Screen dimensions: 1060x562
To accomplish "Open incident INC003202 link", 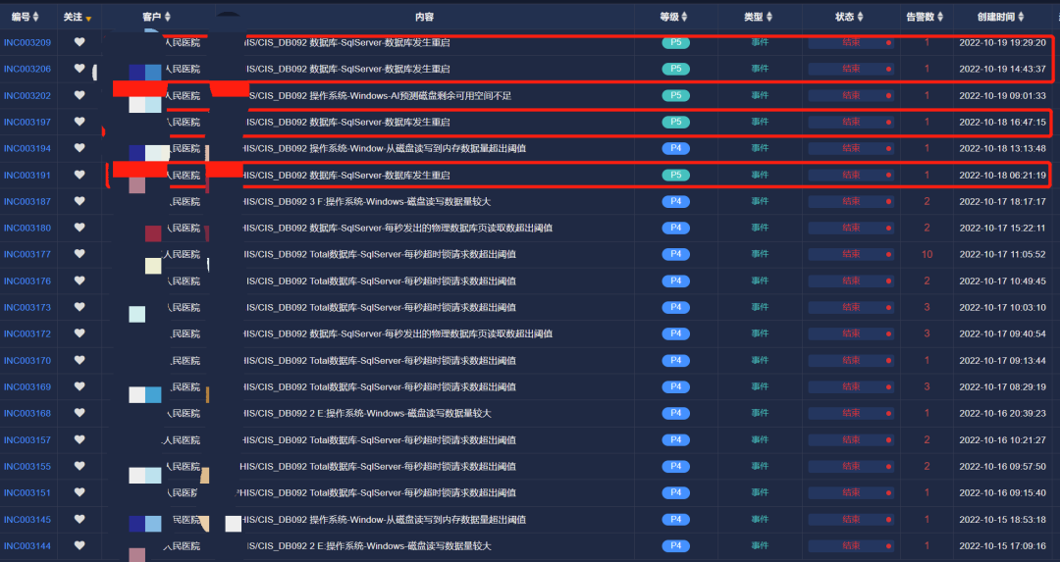I will point(27,96).
